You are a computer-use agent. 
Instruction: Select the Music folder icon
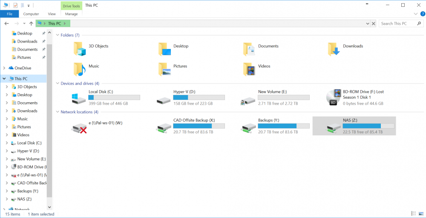tap(80, 69)
